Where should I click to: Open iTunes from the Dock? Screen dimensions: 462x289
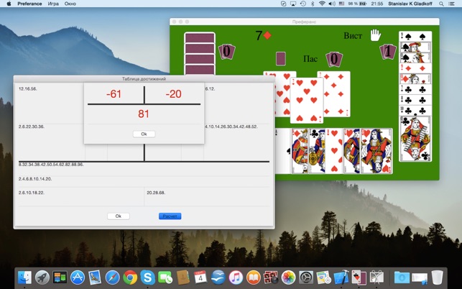point(236,277)
